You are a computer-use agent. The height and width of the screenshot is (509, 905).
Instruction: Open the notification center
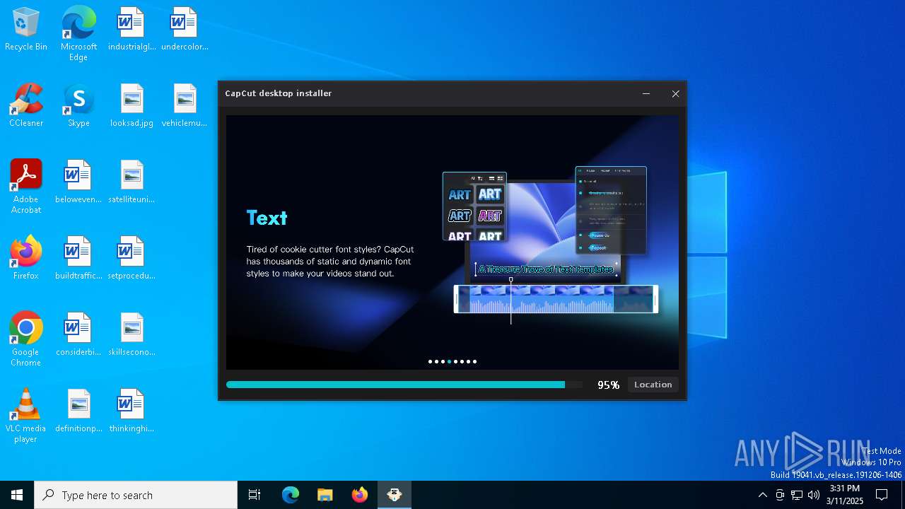point(882,495)
